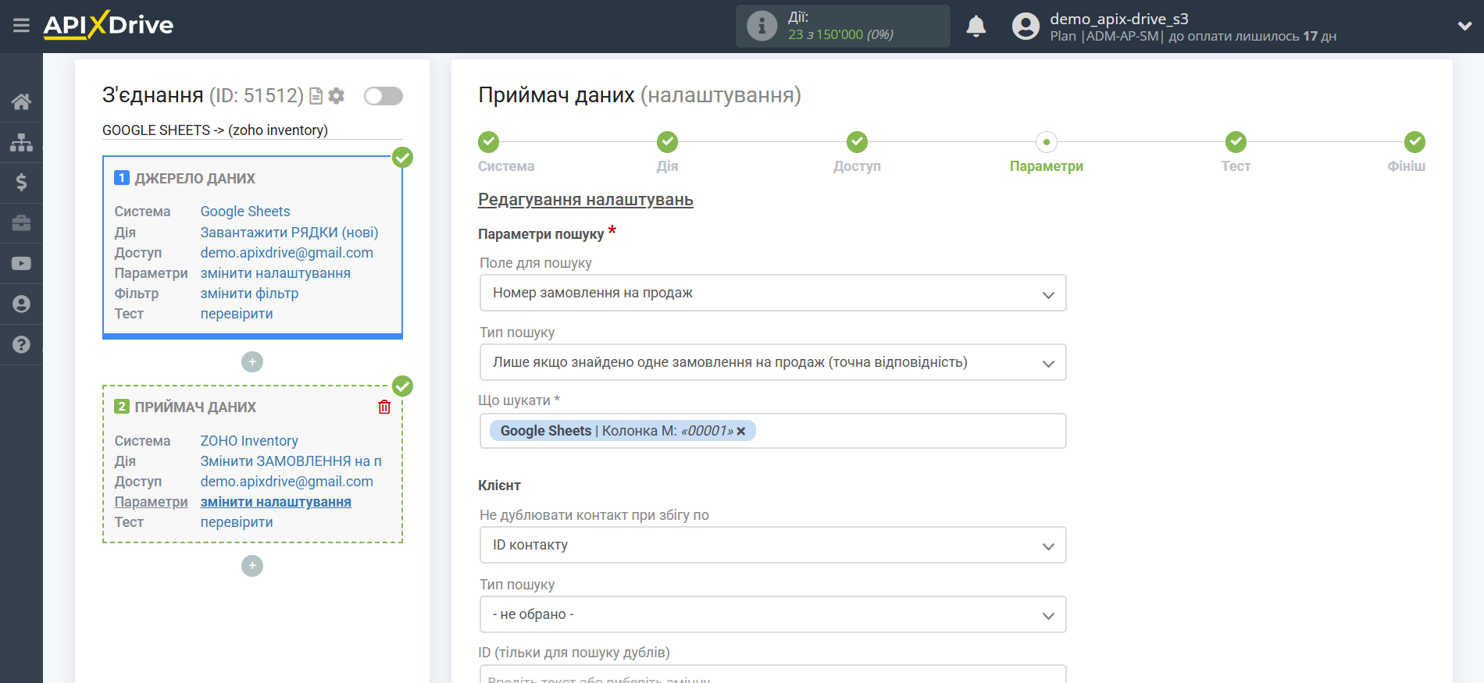Viewport: 1484px width, 683px height.
Task: Open the briefcase icon in sidebar
Action: (x=21, y=223)
